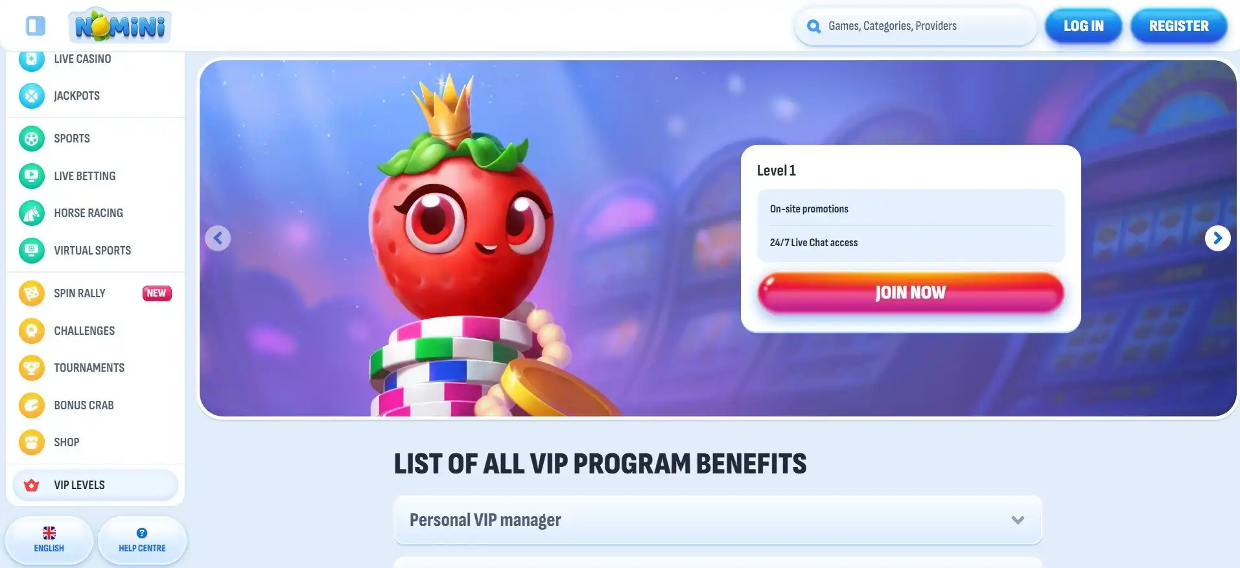Viewport: 1240px width, 568px height.
Task: Select the VIP Levels menu item
Action: 95,485
